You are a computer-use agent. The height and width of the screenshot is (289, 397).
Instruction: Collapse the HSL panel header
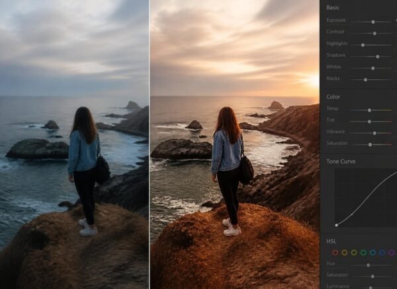tap(331, 241)
